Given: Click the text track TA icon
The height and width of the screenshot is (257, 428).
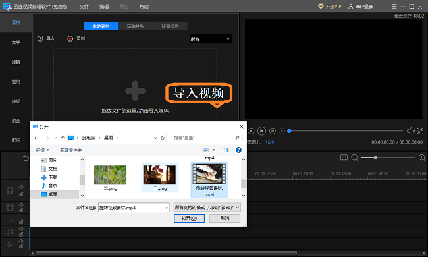Looking at the screenshot, I should coord(10,219).
